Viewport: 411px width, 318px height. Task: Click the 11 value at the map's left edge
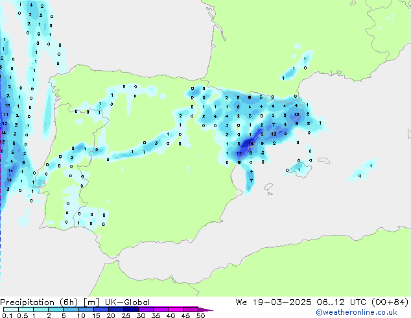(6, 114)
